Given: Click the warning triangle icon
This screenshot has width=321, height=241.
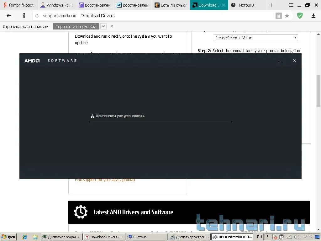Looking at the screenshot, I should [92, 116].
